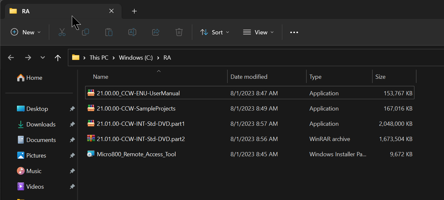
Task: Sort by Type column header
Action: [315, 77]
